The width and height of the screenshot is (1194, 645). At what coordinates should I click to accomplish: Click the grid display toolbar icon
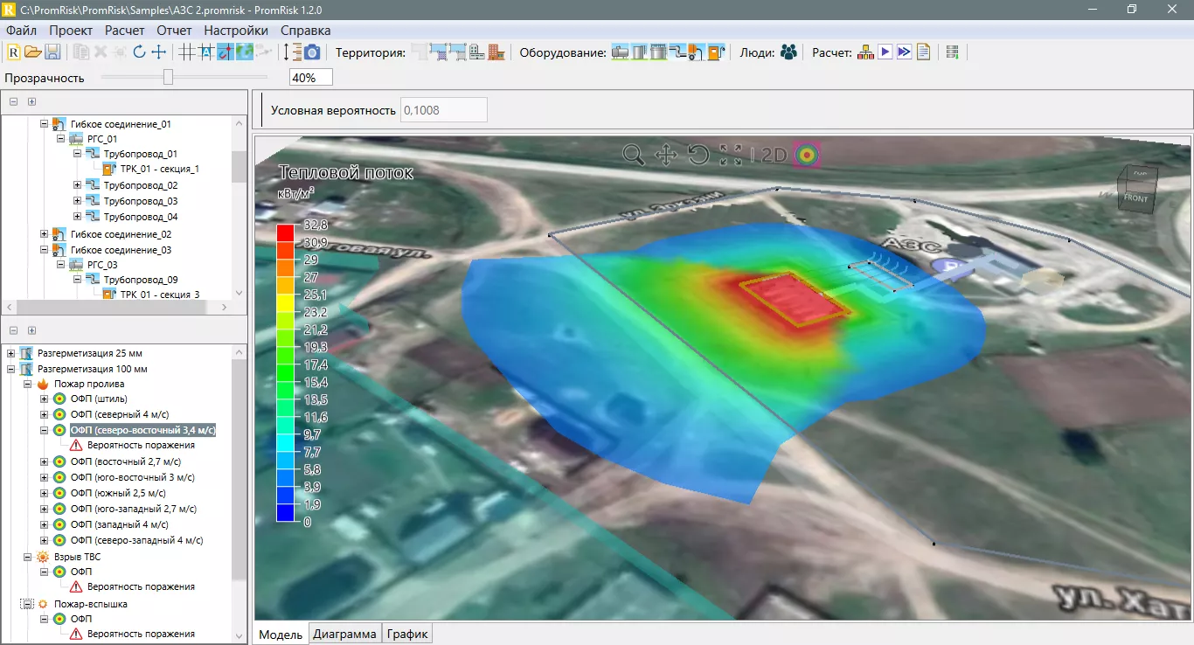tap(186, 52)
